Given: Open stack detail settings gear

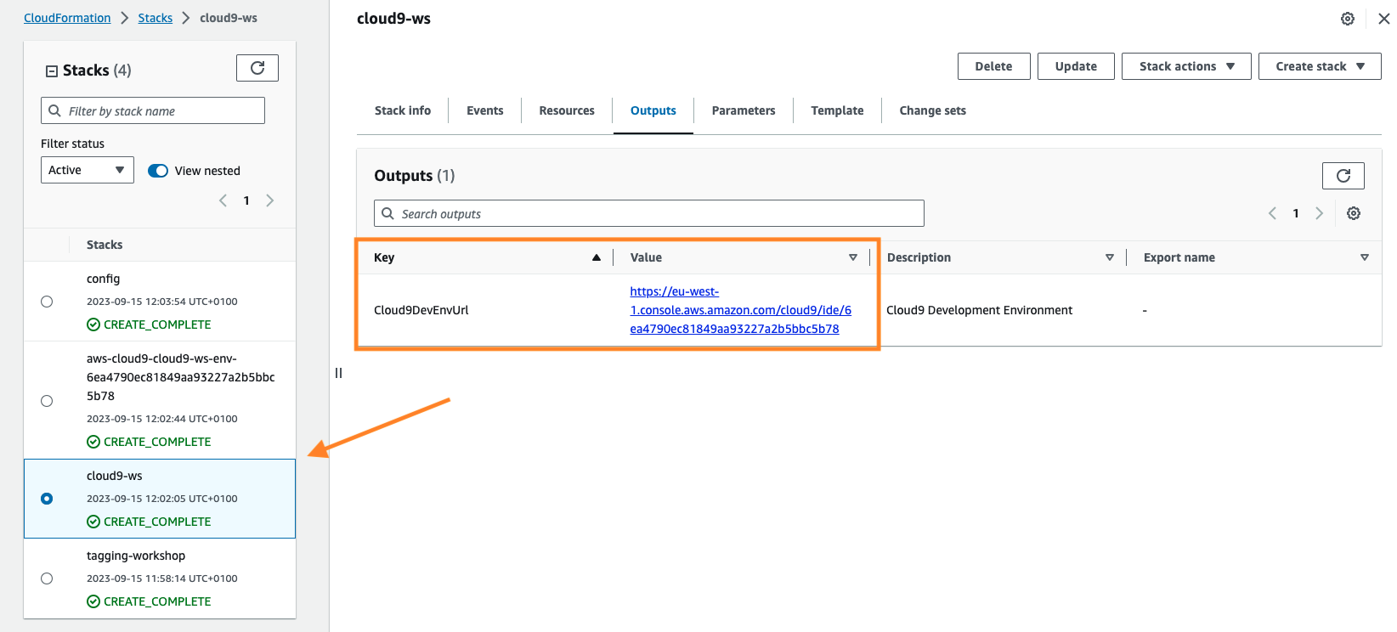Looking at the screenshot, I should pyautogui.click(x=1348, y=19).
